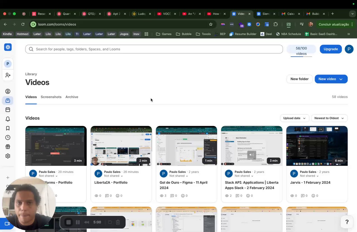
Task: Expand Not shared on the 20 minutes video
Action: [48, 176]
